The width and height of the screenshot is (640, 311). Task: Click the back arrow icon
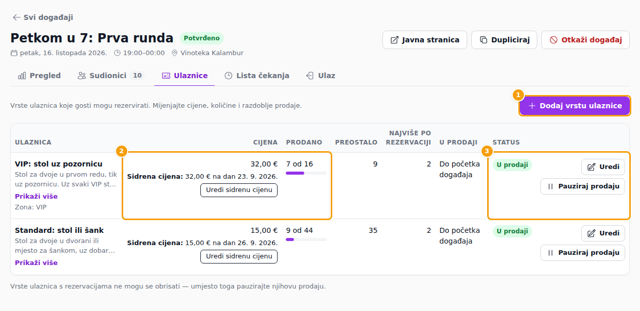tap(17, 17)
